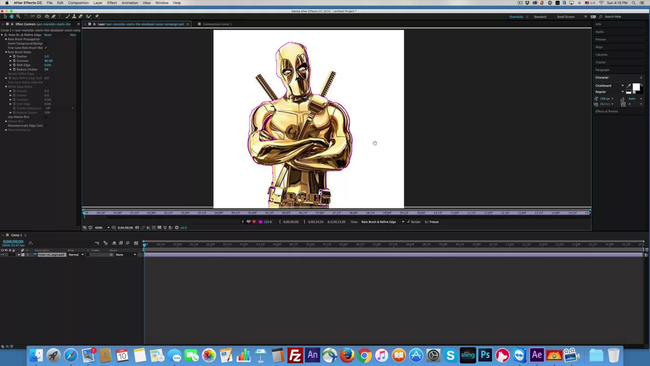
Task: Select the Clone Stamp tool
Action: pyautogui.click(x=74, y=16)
